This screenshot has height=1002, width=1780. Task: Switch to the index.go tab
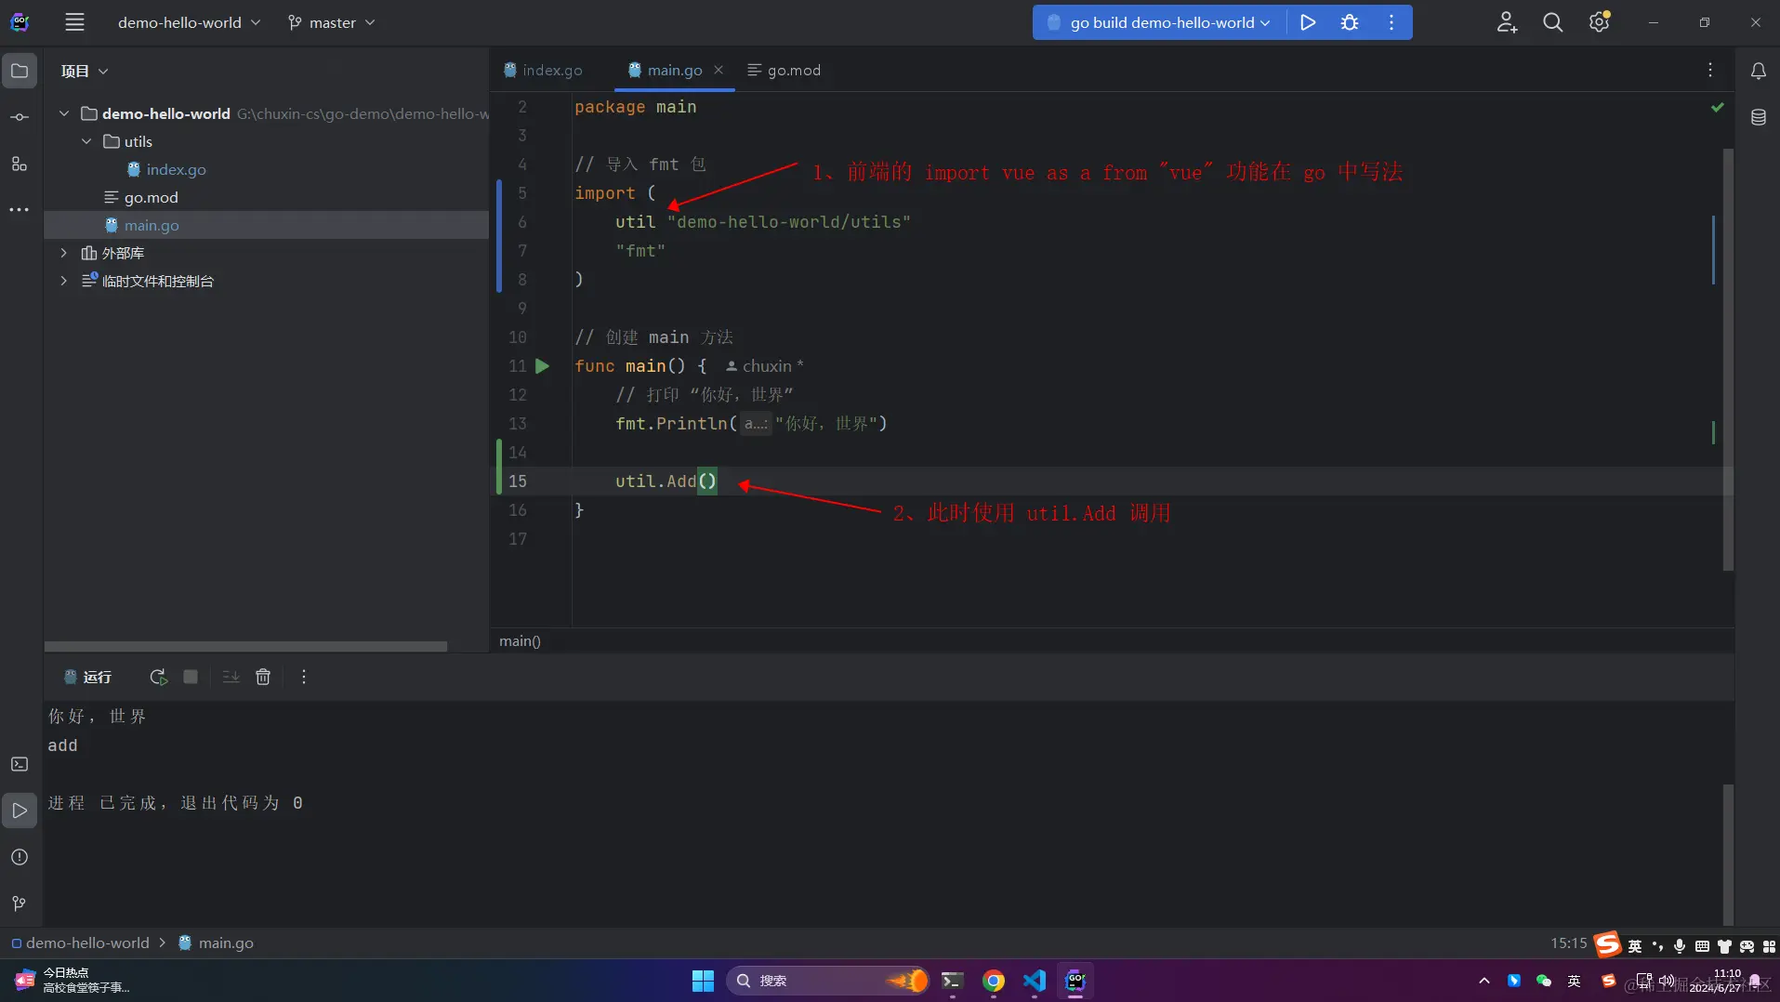click(x=543, y=71)
